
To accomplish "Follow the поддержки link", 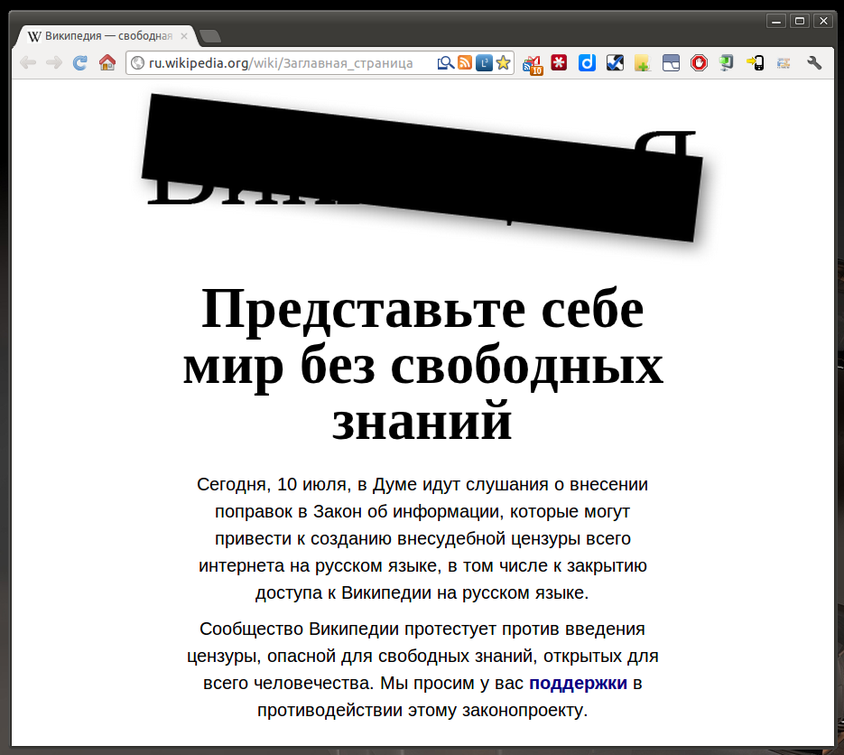I will point(578,683).
